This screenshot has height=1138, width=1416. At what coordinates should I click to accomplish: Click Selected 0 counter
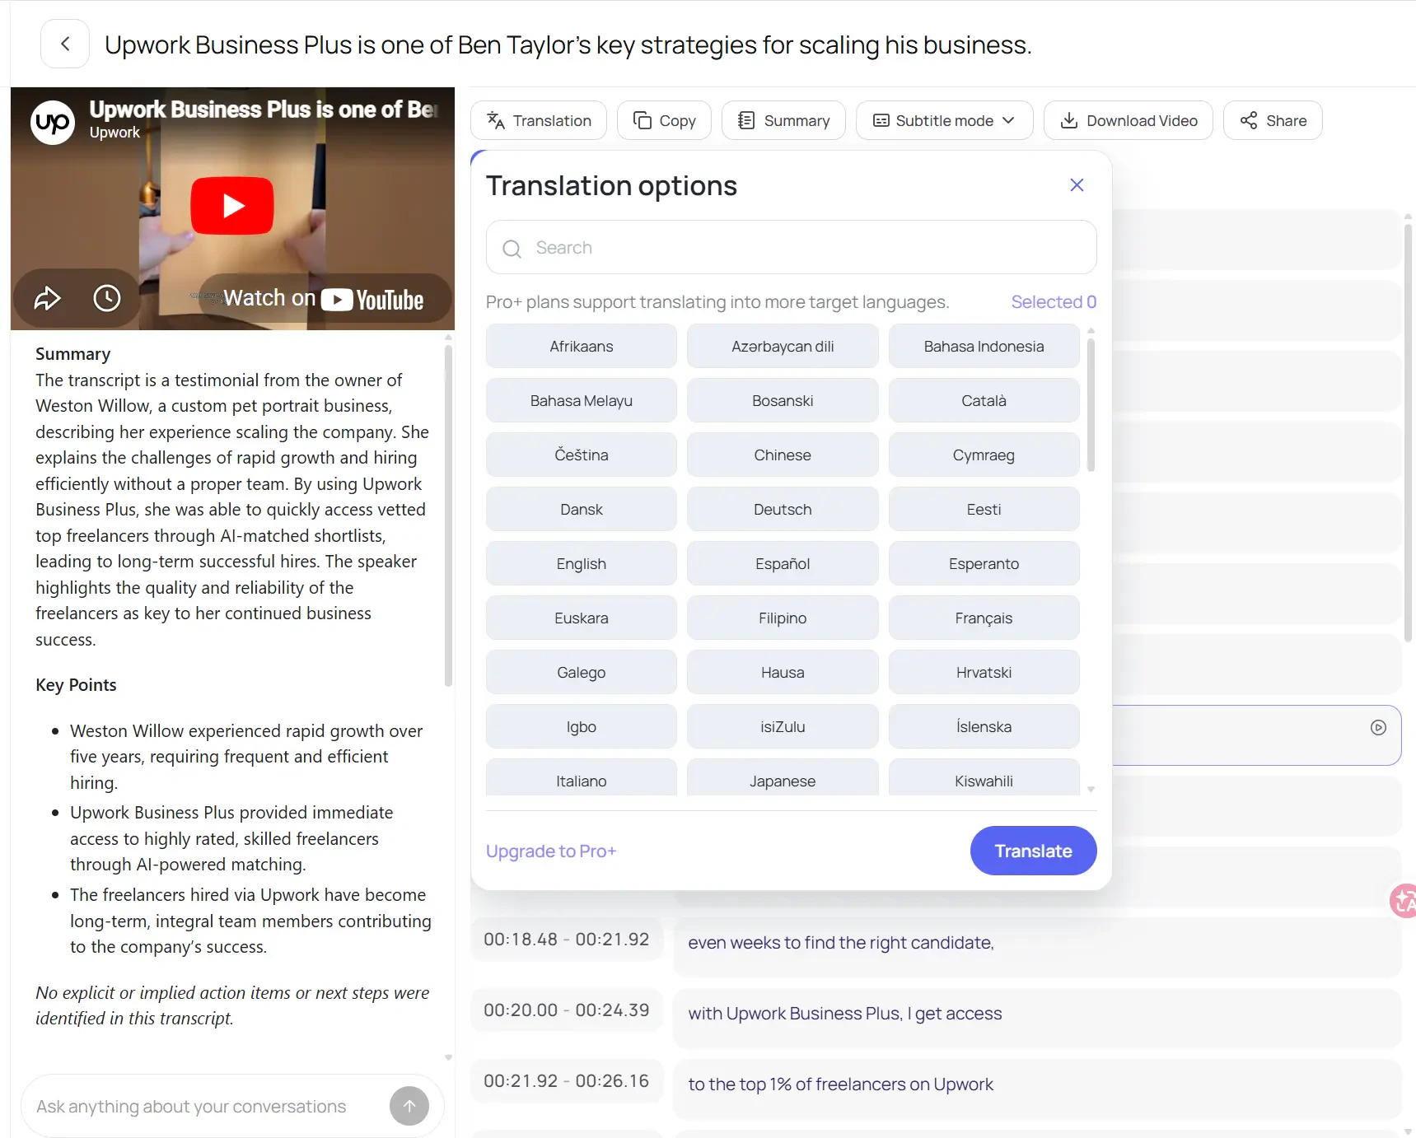[x=1054, y=301]
